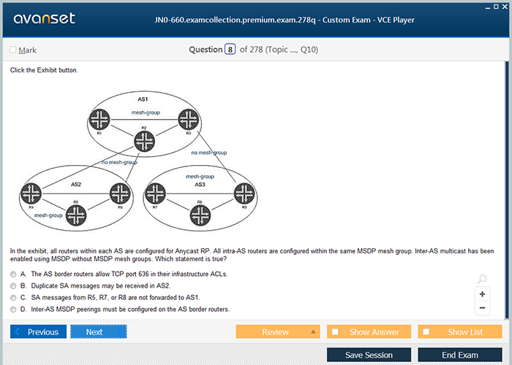Click the R5 router icon in AS2
Screen dimensions: 512x365
(x=76, y=215)
